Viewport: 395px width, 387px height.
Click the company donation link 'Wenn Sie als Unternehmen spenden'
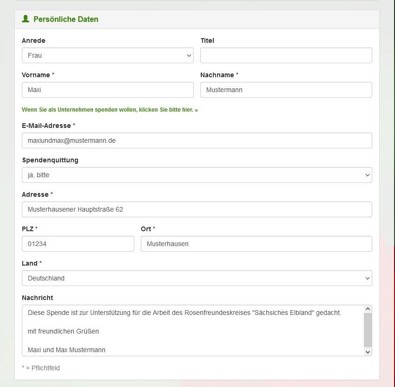click(x=110, y=110)
